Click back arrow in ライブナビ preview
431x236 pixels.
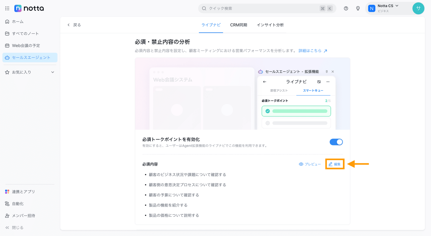click(x=265, y=82)
